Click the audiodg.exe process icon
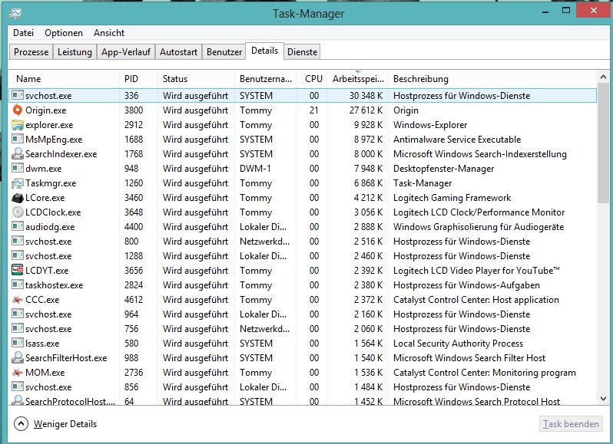 point(18,227)
